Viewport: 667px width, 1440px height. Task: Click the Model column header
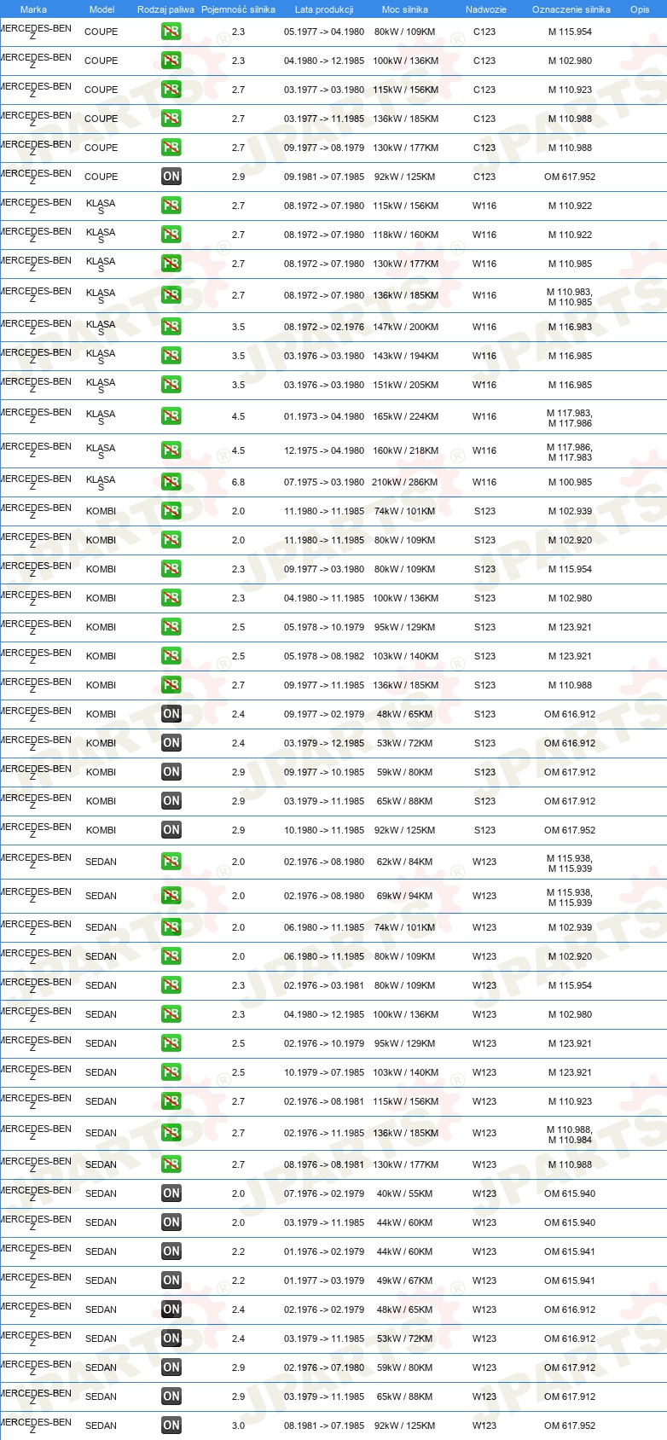(101, 9)
